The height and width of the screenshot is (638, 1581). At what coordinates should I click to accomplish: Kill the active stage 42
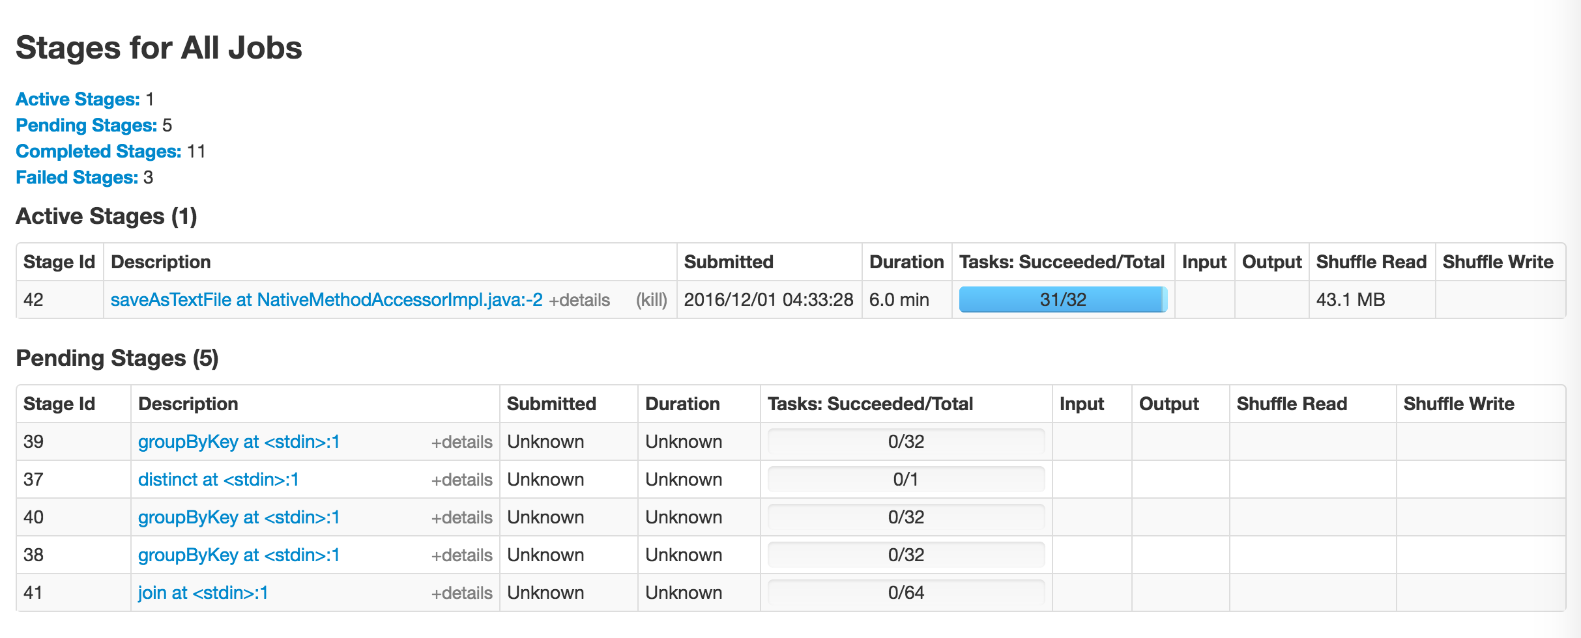(651, 300)
